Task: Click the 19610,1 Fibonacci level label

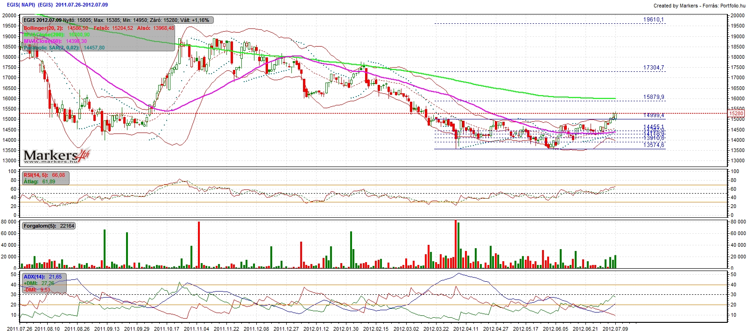Action: [x=653, y=20]
